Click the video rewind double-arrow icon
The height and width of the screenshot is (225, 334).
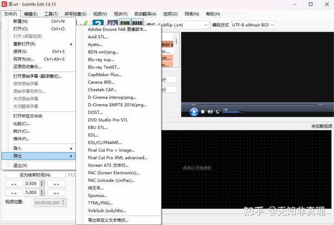193,105
